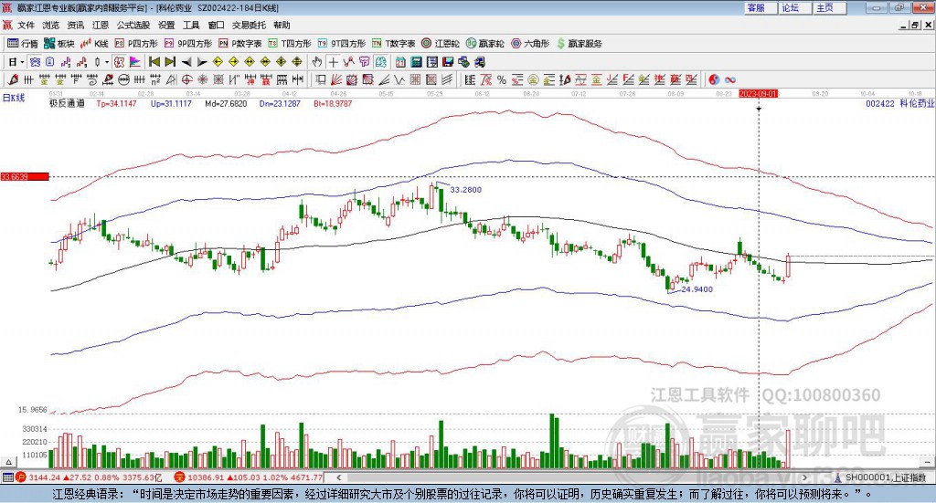Click the 002422 科伦药业 stock label
936x503 pixels.
[x=899, y=104]
